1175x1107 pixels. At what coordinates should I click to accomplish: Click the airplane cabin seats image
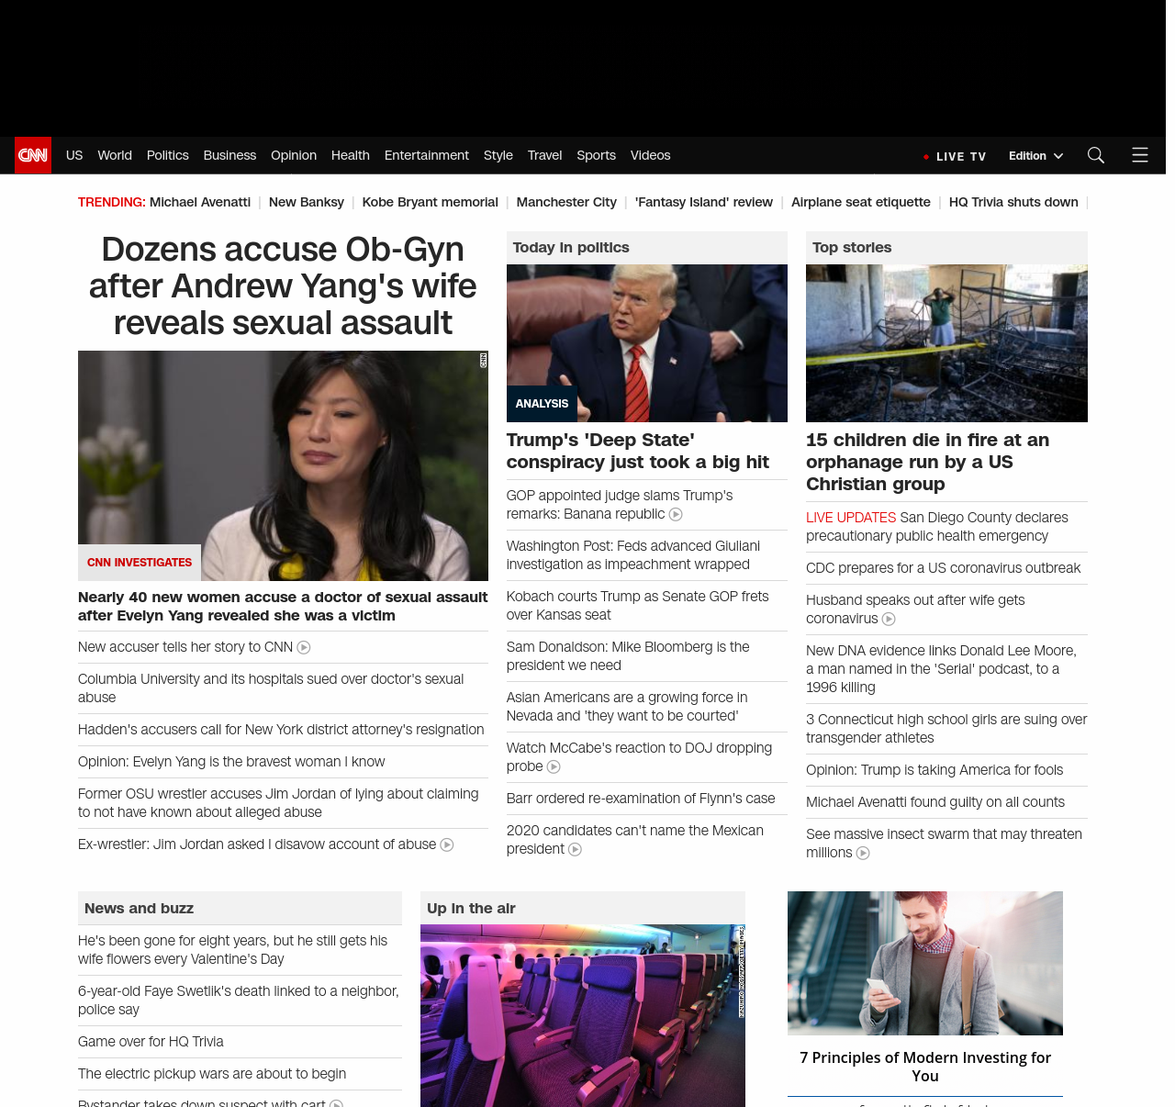pyautogui.click(x=582, y=1014)
